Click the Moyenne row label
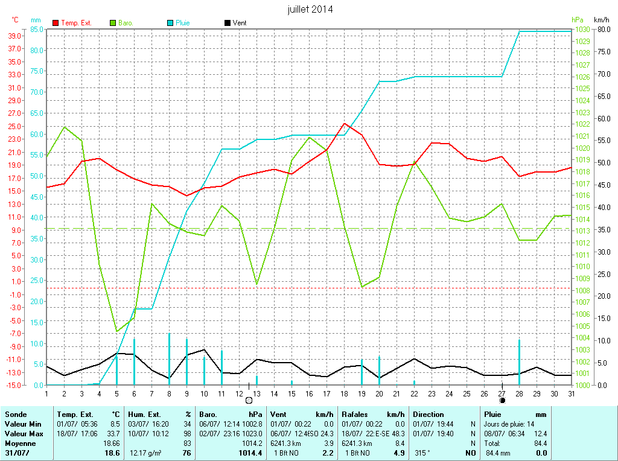Viewport: 618px width, 461px height. pyautogui.click(x=21, y=443)
